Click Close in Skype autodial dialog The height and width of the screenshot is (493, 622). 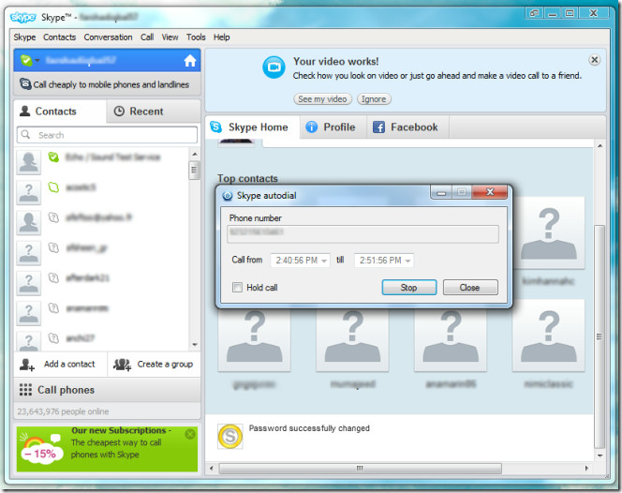pyautogui.click(x=470, y=288)
